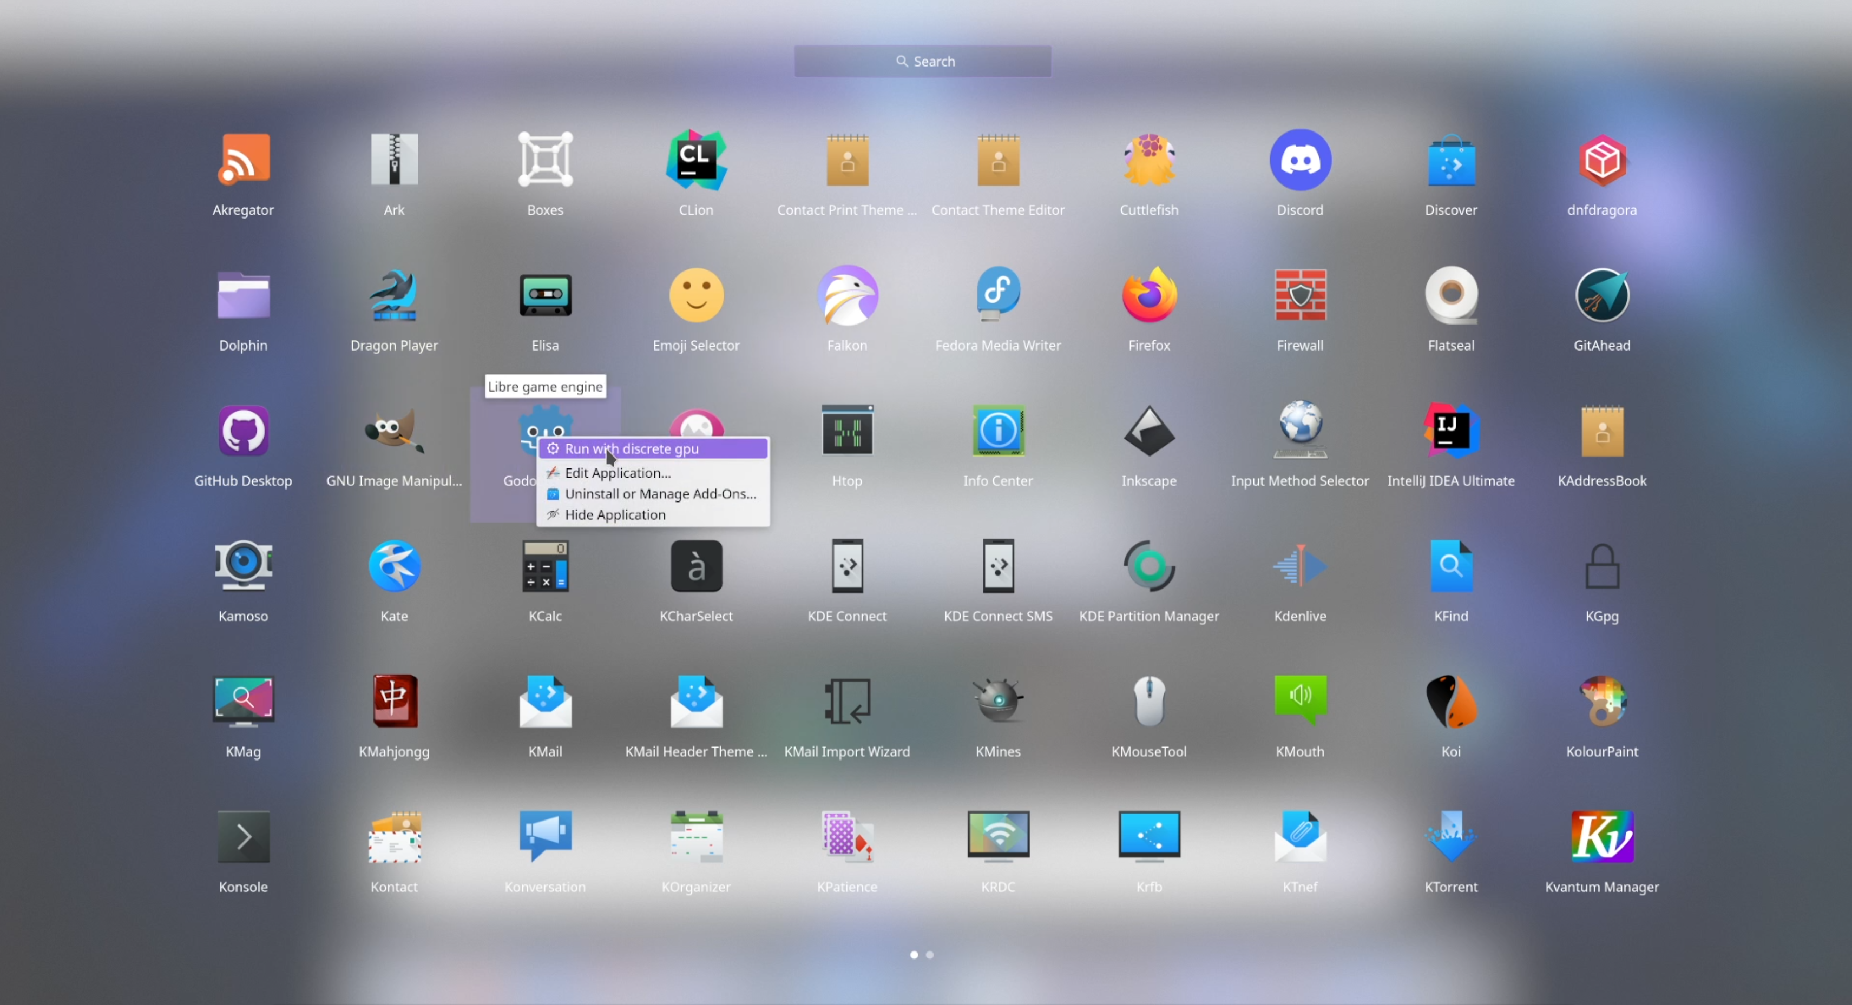This screenshot has width=1852, height=1005.
Task: Open Konsole terminal
Action: (243, 837)
